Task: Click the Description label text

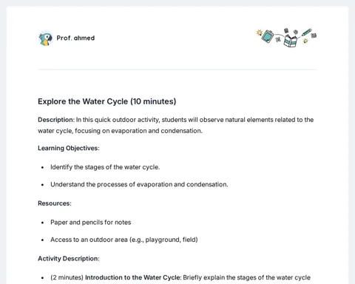Action: [56, 120]
